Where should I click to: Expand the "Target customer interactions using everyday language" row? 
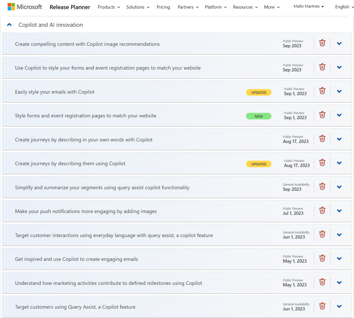(339, 234)
